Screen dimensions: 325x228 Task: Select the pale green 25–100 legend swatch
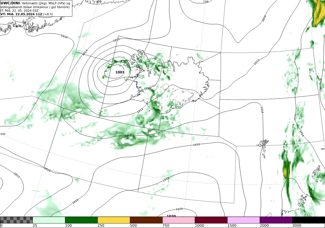(49, 220)
